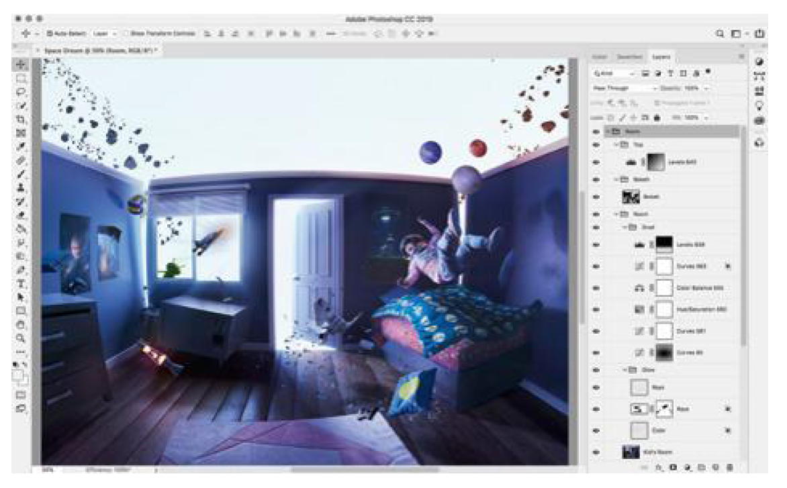Open the workspace switcher menu
Viewport: 787px width, 488px height.
click(x=739, y=34)
